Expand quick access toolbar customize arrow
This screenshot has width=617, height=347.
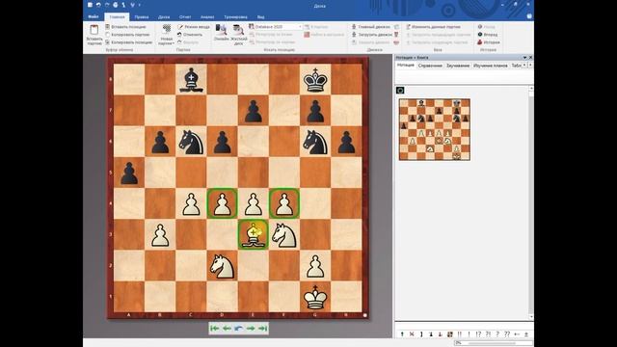pyautogui.click(x=139, y=5)
